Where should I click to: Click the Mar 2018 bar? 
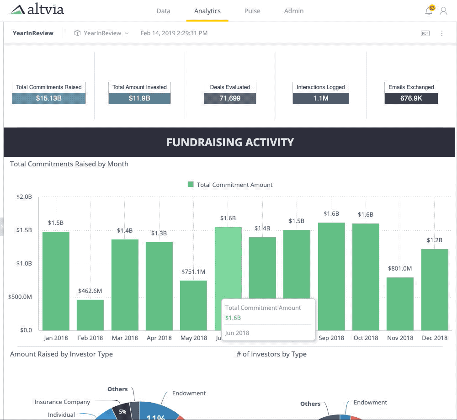(125, 285)
